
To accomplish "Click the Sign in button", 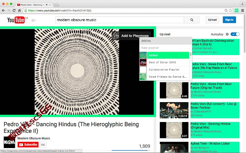I will point(229,20).
